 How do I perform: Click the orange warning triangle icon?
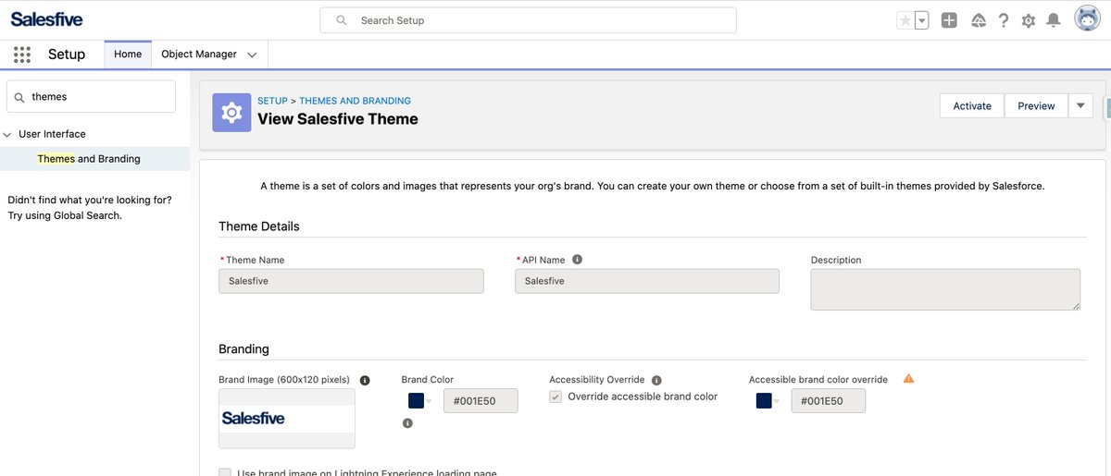tap(908, 378)
